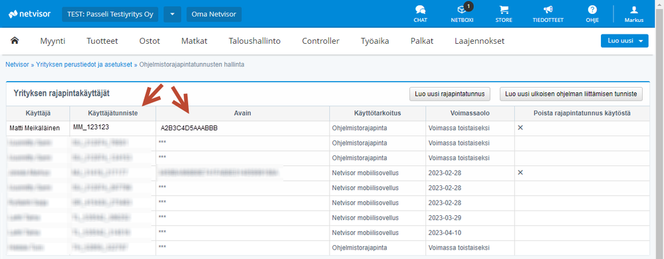
Task: Remove the 2023-02-28 mobile key with X
Action: coord(520,172)
